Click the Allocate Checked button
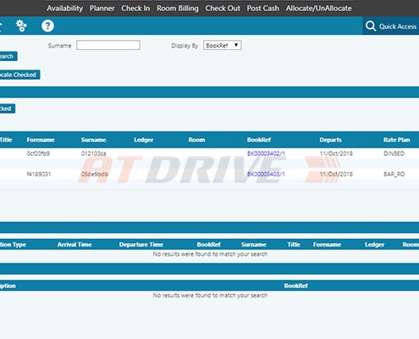 pyautogui.click(x=19, y=75)
